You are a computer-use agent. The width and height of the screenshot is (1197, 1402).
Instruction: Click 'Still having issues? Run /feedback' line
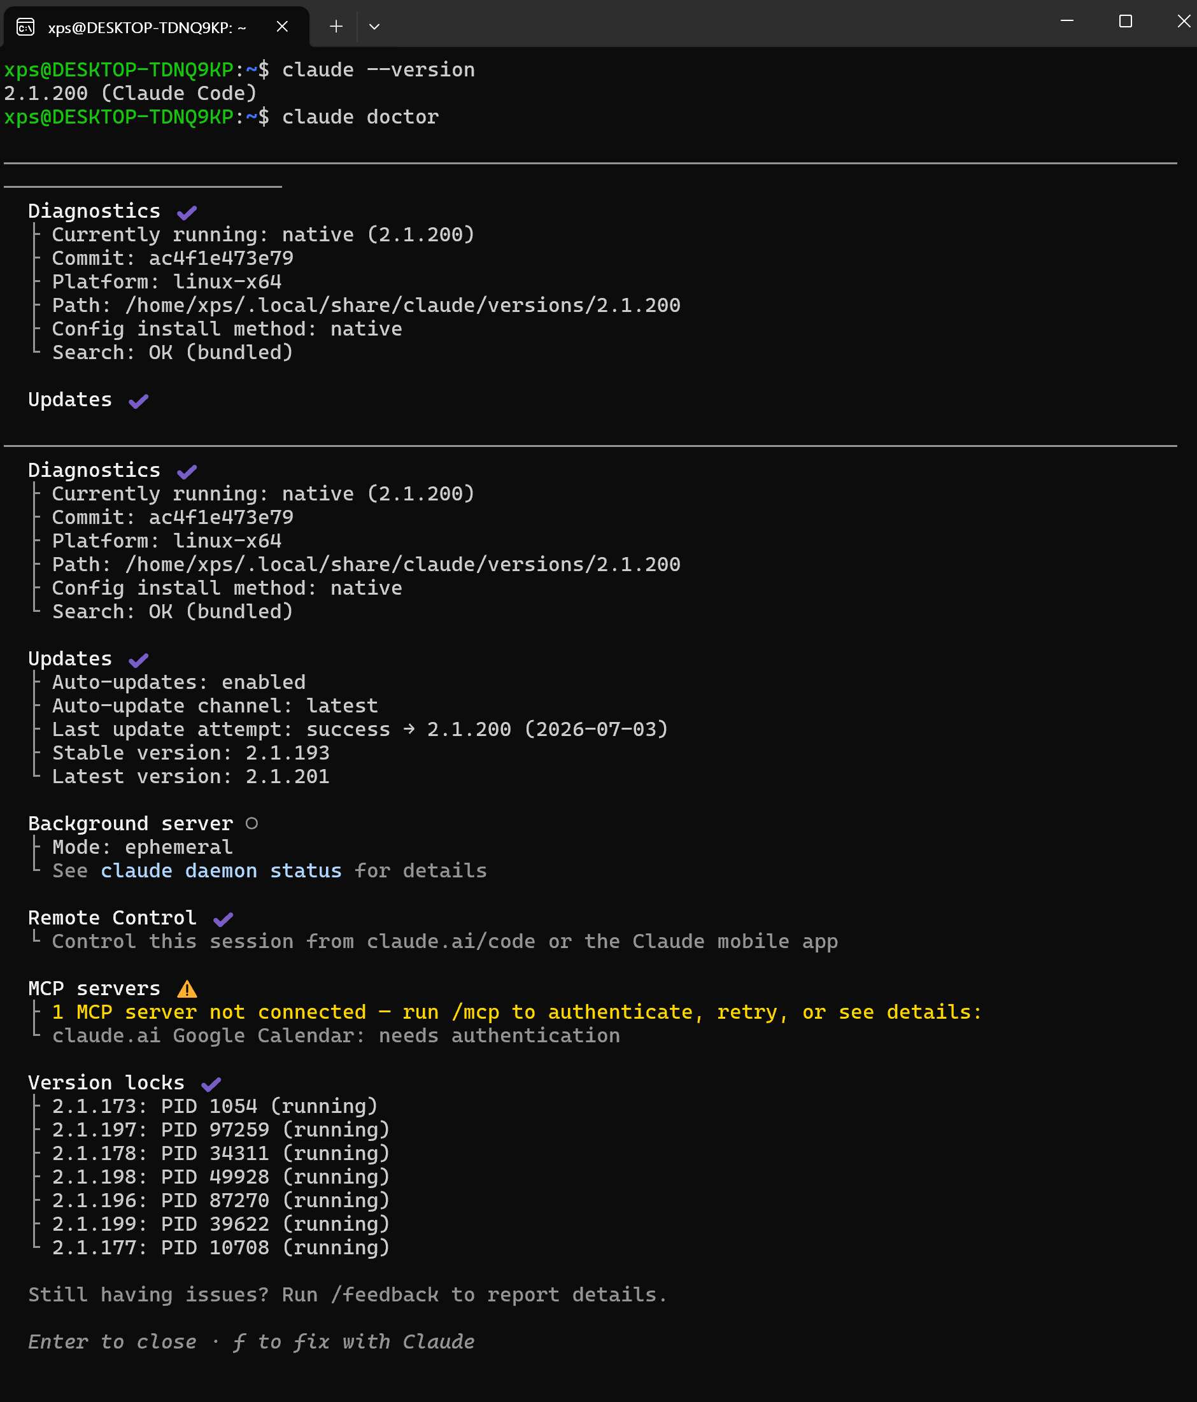point(348,1295)
